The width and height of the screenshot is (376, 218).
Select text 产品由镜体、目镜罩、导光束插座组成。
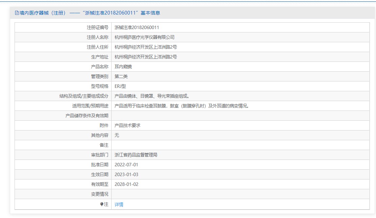click(x=153, y=96)
